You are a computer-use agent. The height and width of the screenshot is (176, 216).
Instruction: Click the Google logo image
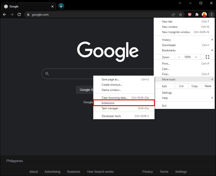[x=108, y=51]
